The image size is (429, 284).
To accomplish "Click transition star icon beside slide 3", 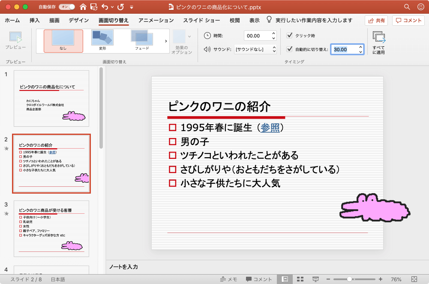I will coord(6,213).
